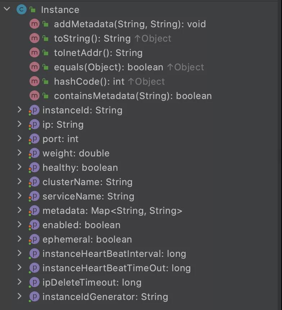This screenshot has width=282, height=310.
Task: Collapse the Instance class node
Action: [6, 9]
